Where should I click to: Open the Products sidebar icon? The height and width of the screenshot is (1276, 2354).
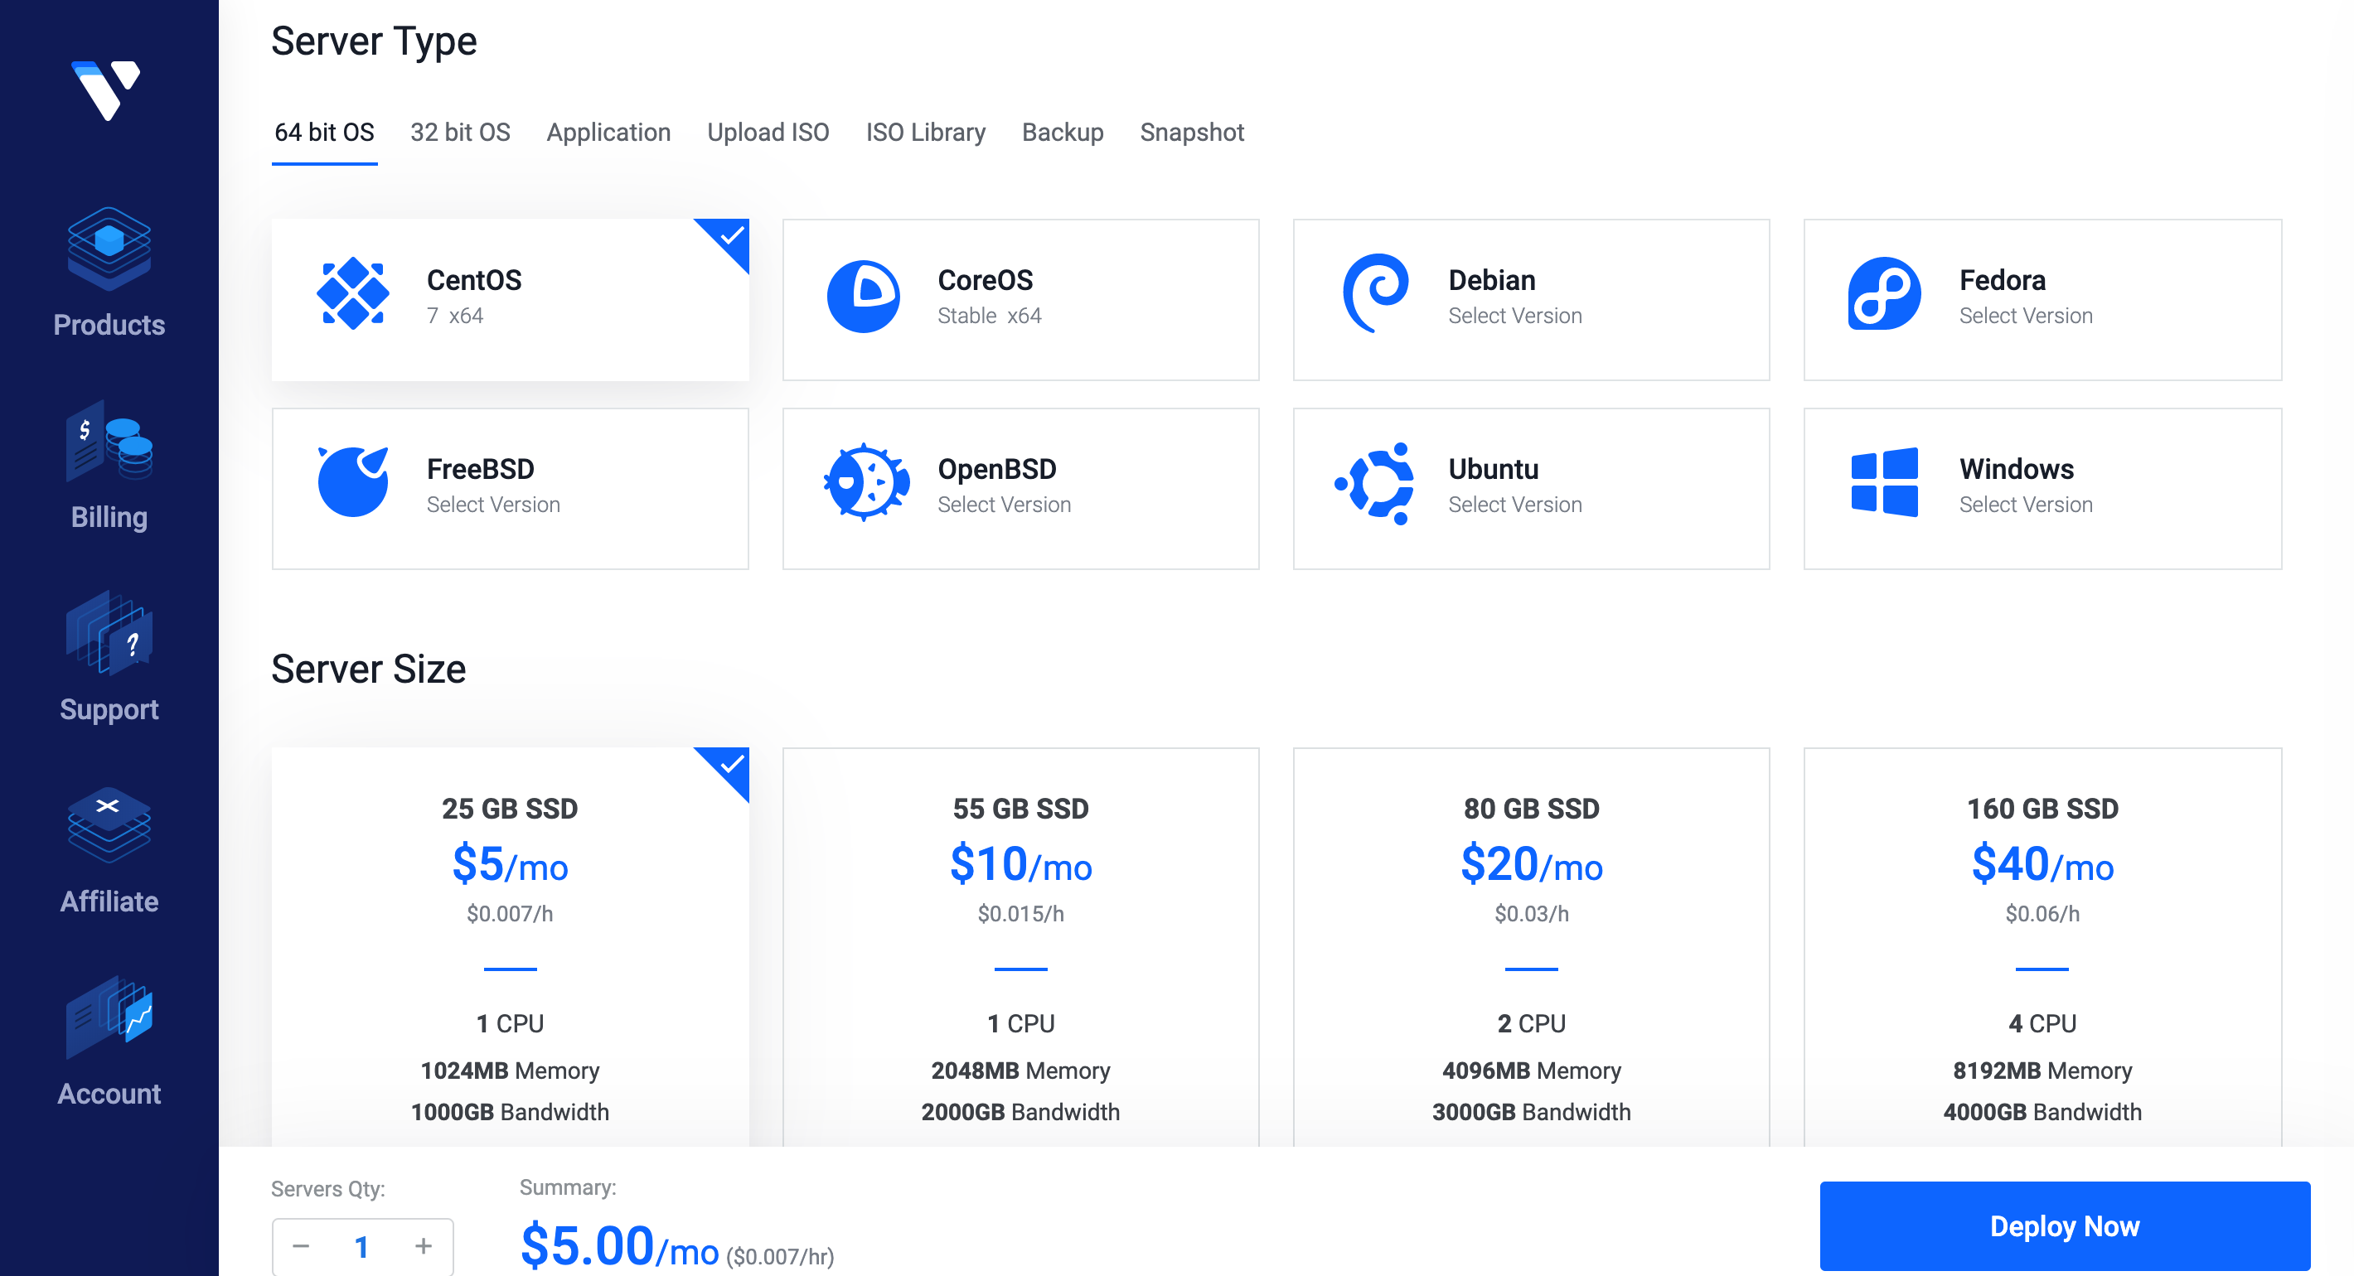pos(109,250)
